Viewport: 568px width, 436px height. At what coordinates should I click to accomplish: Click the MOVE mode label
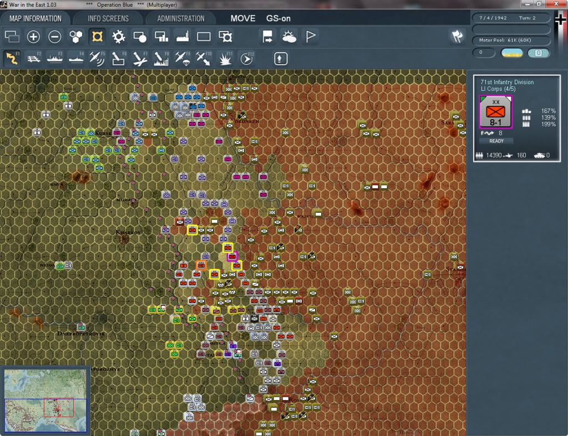coord(243,18)
